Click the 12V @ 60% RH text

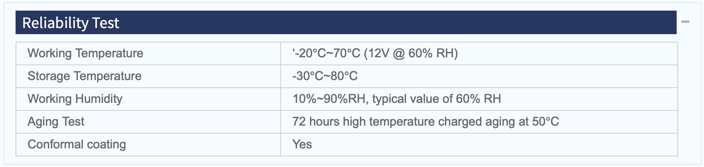click(411, 54)
